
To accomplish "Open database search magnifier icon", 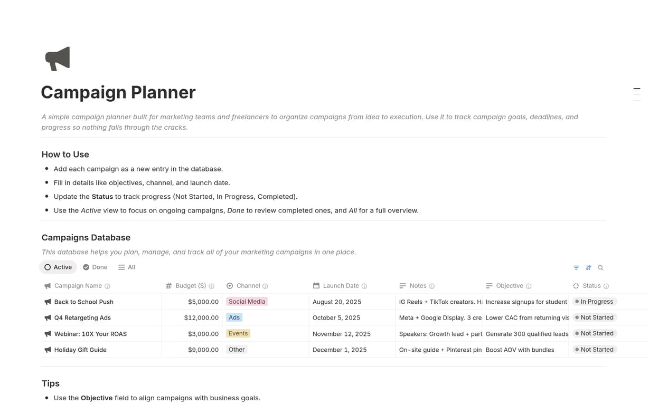I will [600, 268].
